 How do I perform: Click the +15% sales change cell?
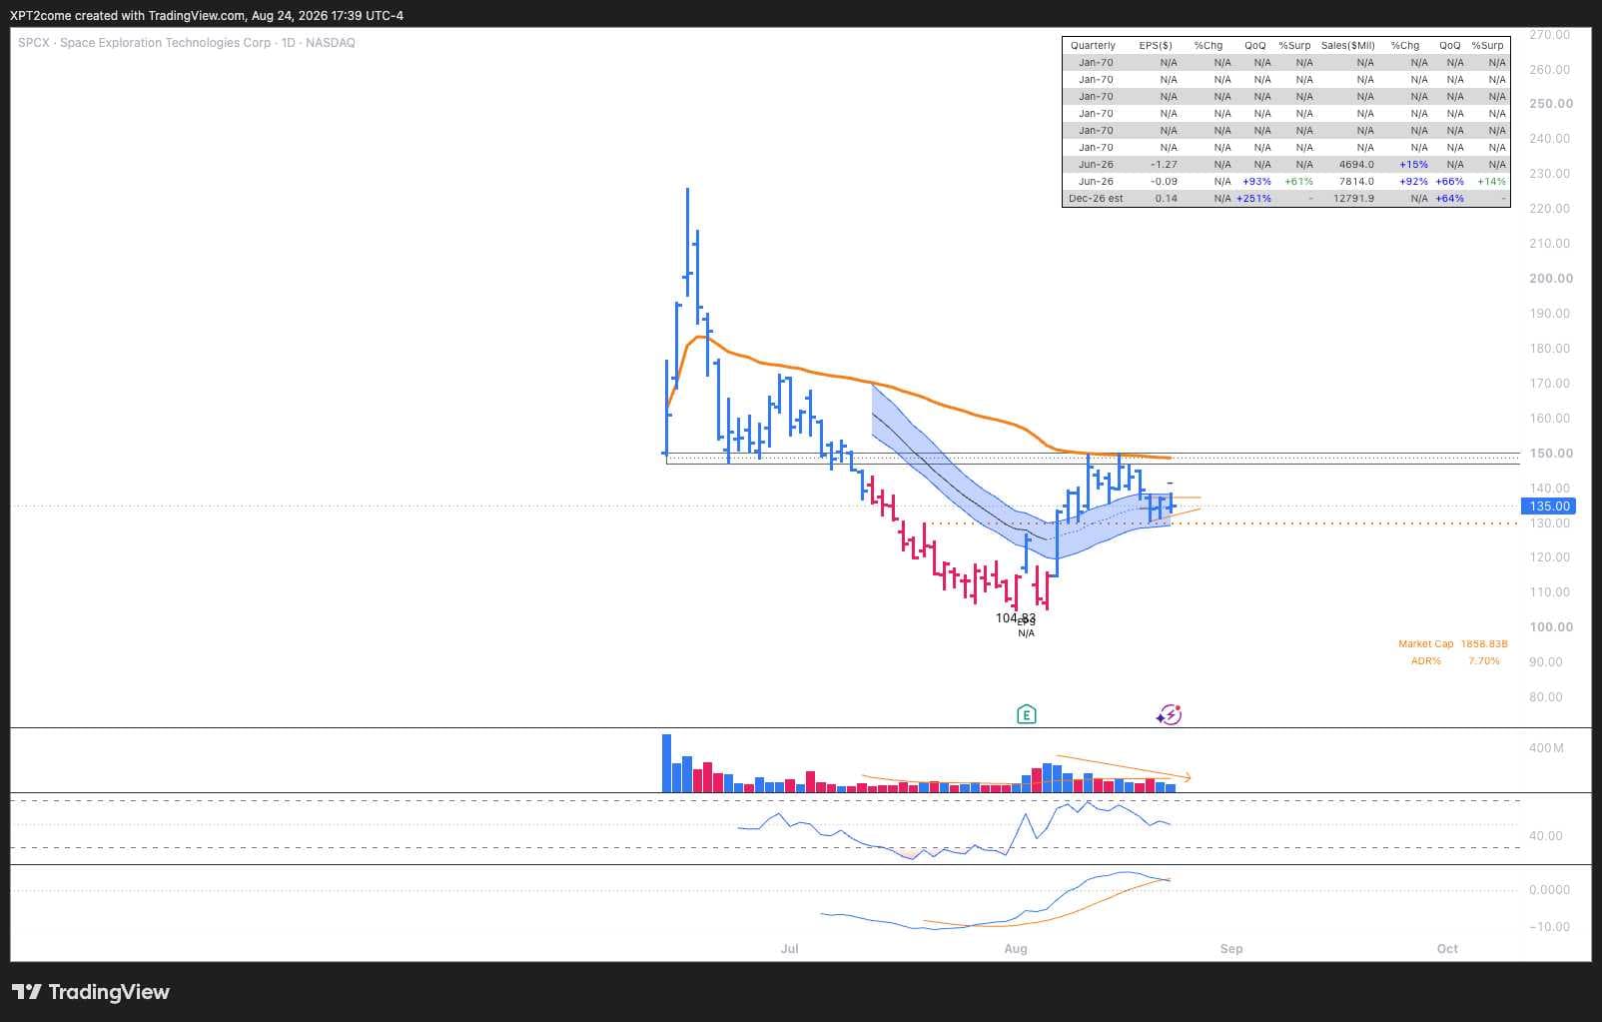pyautogui.click(x=1413, y=165)
